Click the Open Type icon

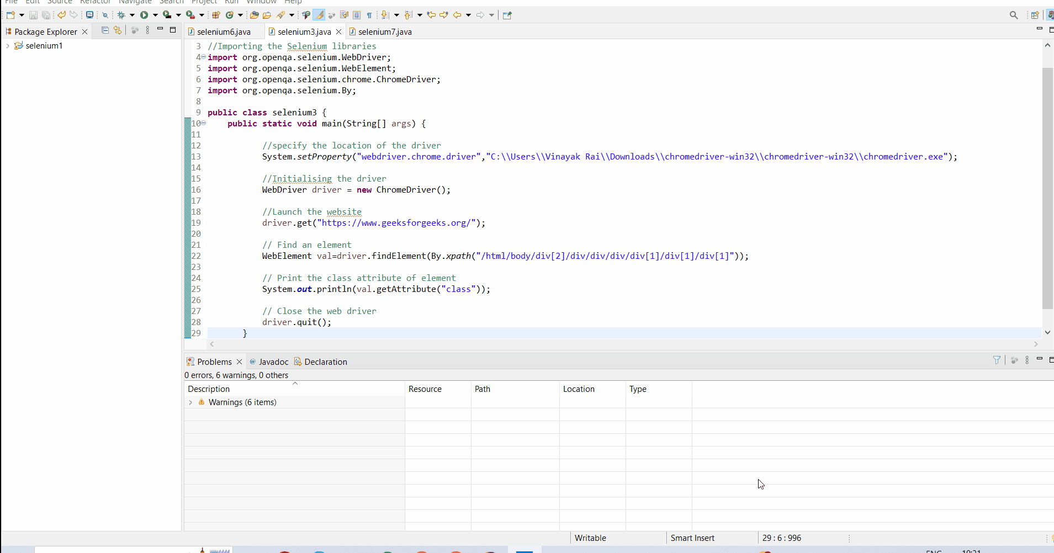(x=255, y=15)
